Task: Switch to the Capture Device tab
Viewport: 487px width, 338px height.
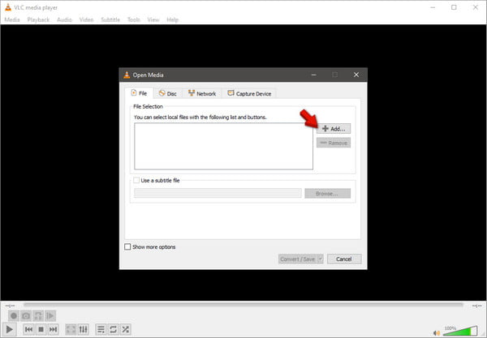Action: (249, 93)
